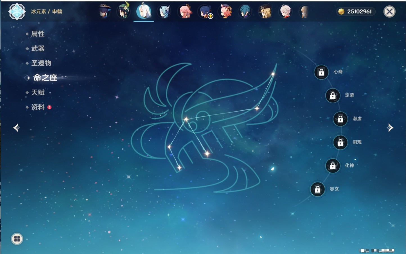Image resolution: width=406 pixels, height=254 pixels.
Task: Select the Wanderer avatar with wide hat
Action: (x=104, y=11)
